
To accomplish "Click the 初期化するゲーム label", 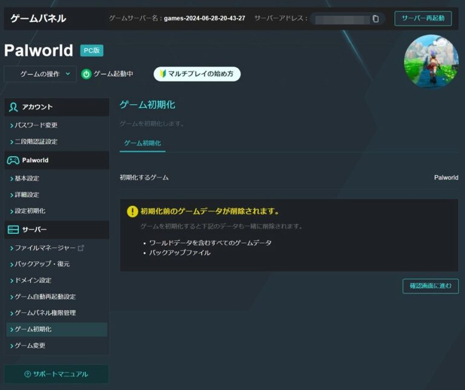I will [144, 177].
